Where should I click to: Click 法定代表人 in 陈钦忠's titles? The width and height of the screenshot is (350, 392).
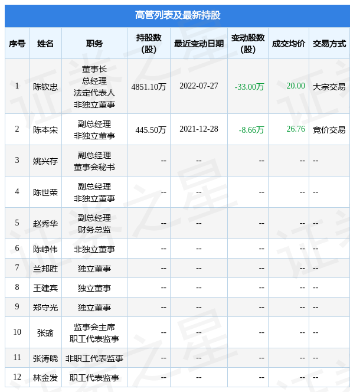point(94,93)
